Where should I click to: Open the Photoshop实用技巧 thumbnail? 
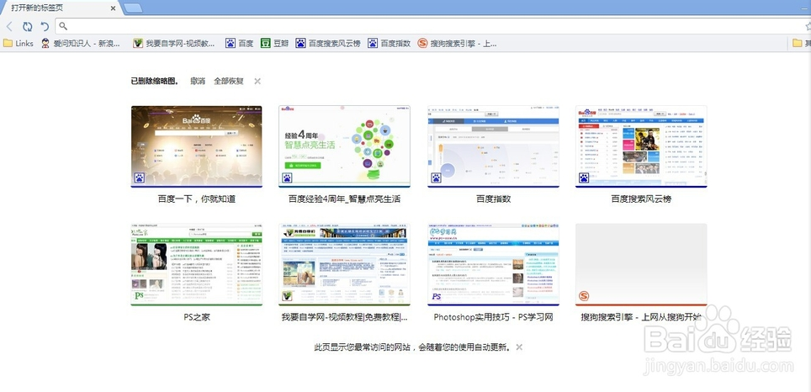click(x=494, y=265)
